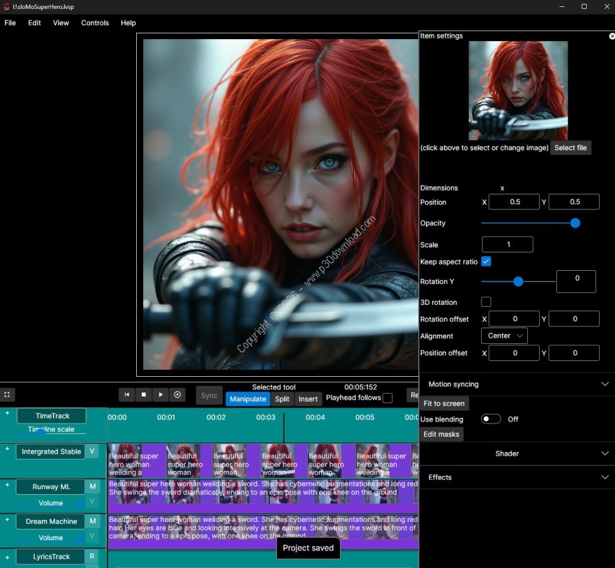Toggle the M mute button on Runway ML

point(93,487)
